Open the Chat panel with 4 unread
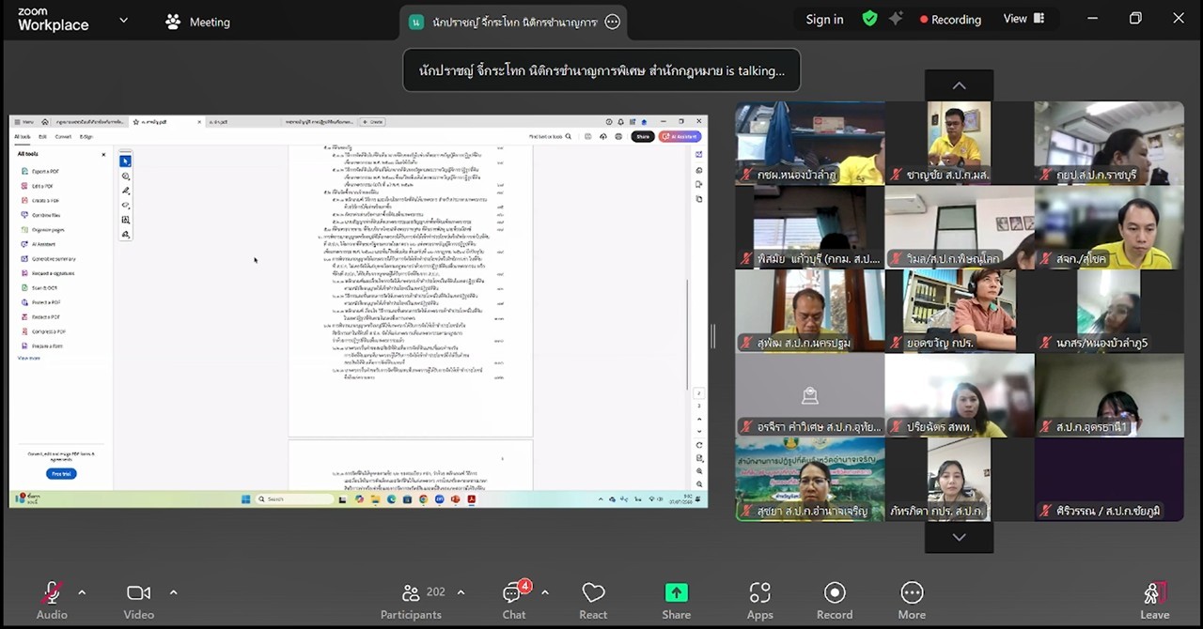The width and height of the screenshot is (1203, 629). point(514,601)
